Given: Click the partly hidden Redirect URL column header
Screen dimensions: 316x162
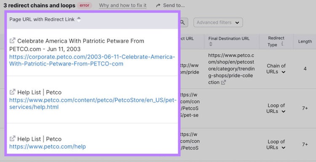Looking at the screenshot, I should click(x=187, y=38).
